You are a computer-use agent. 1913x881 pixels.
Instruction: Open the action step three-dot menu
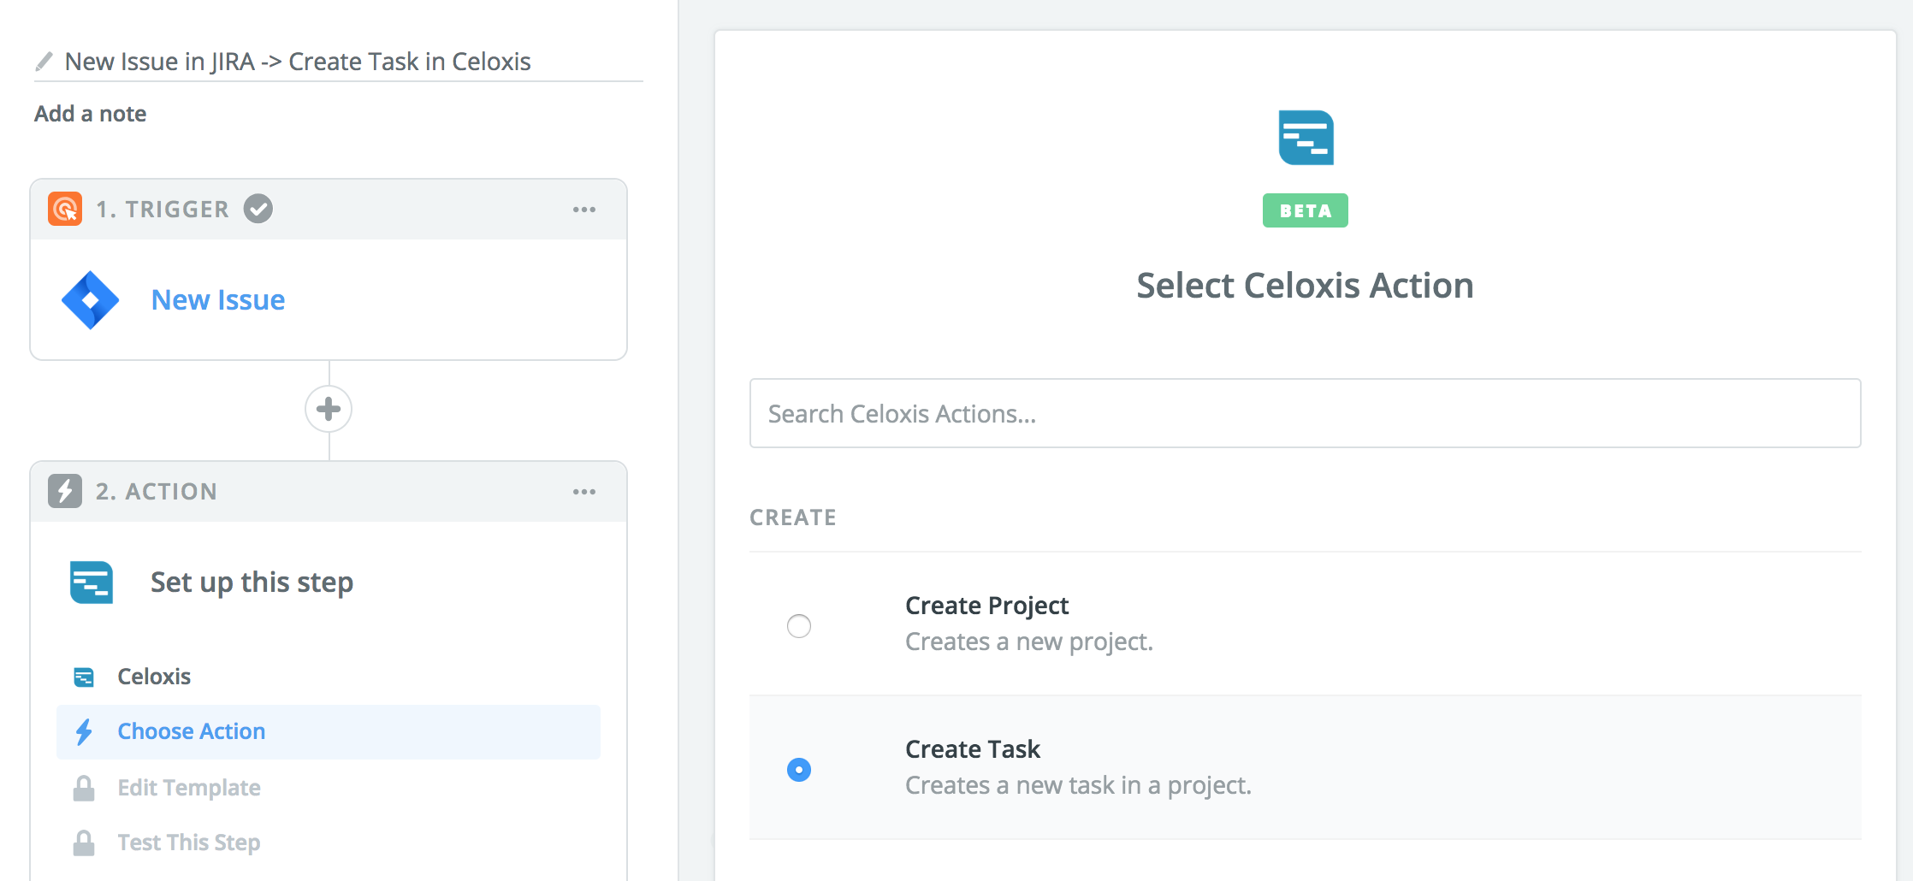(x=584, y=492)
